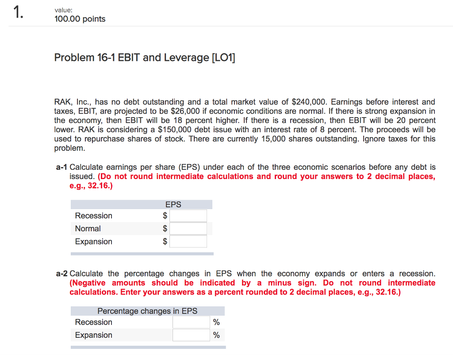Screen dimensions: 453x355
Task: Select the Expansion row label in EPS table
Action: click(x=93, y=241)
